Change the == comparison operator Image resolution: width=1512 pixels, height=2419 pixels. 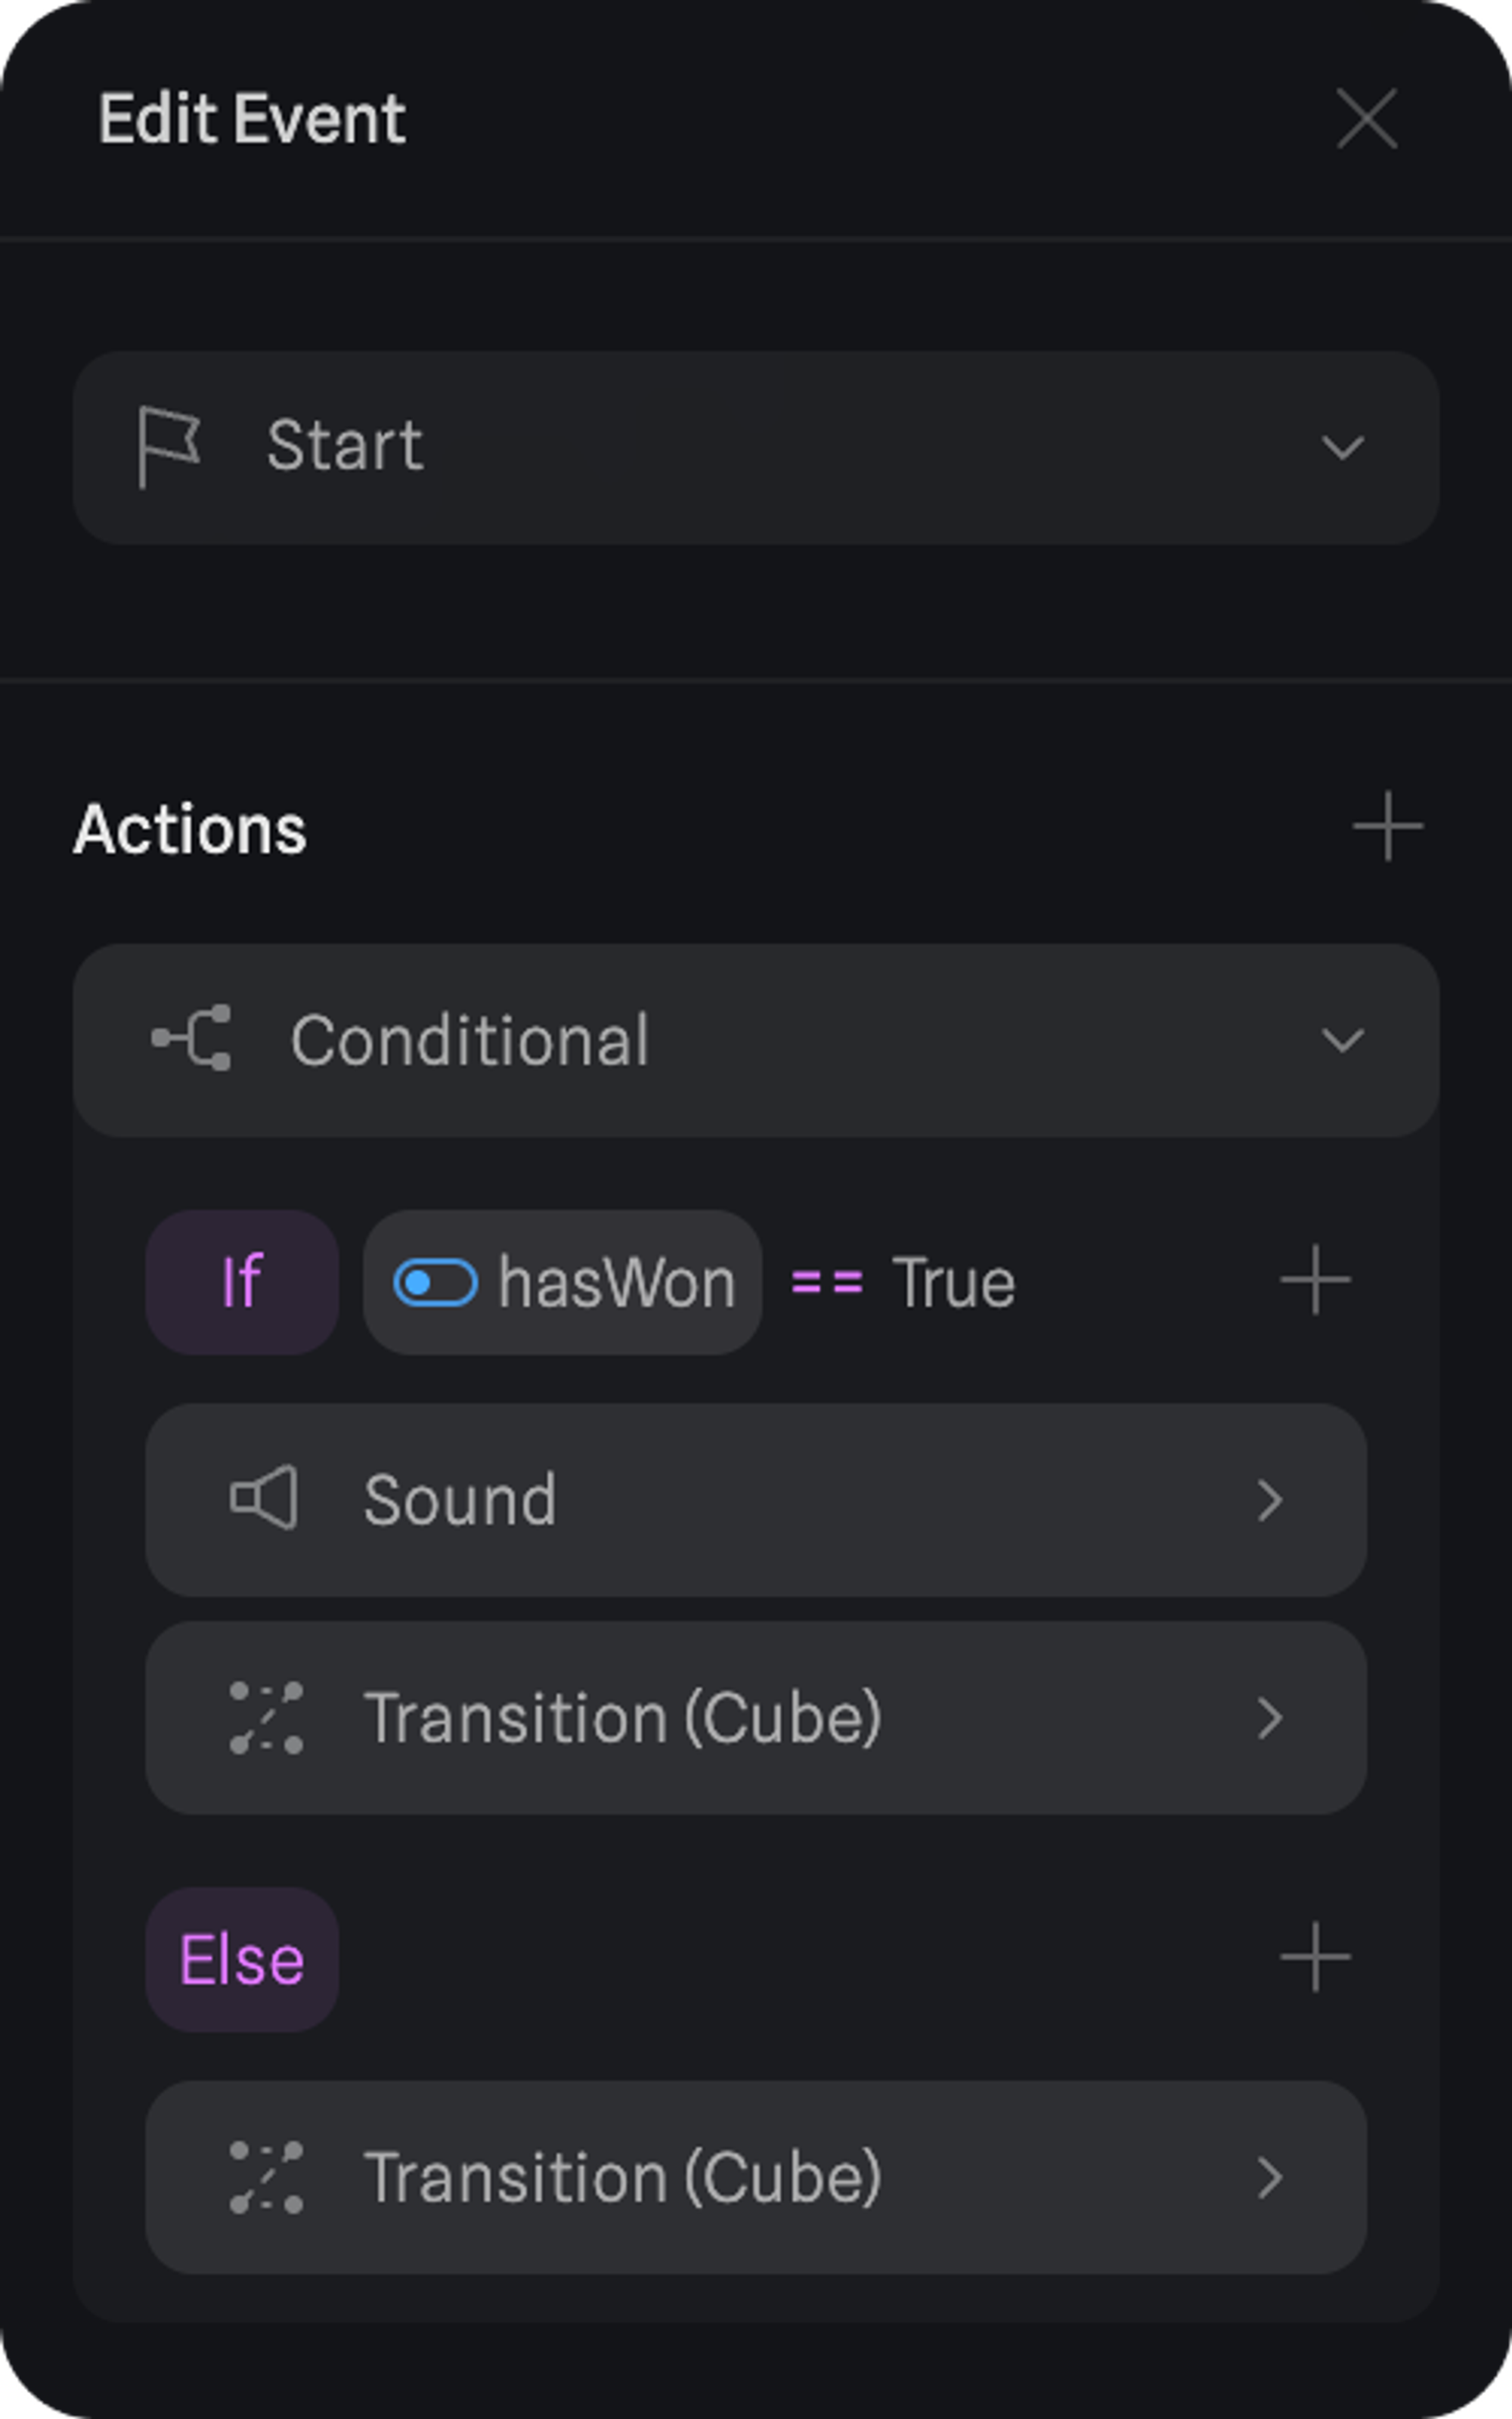826,1283
